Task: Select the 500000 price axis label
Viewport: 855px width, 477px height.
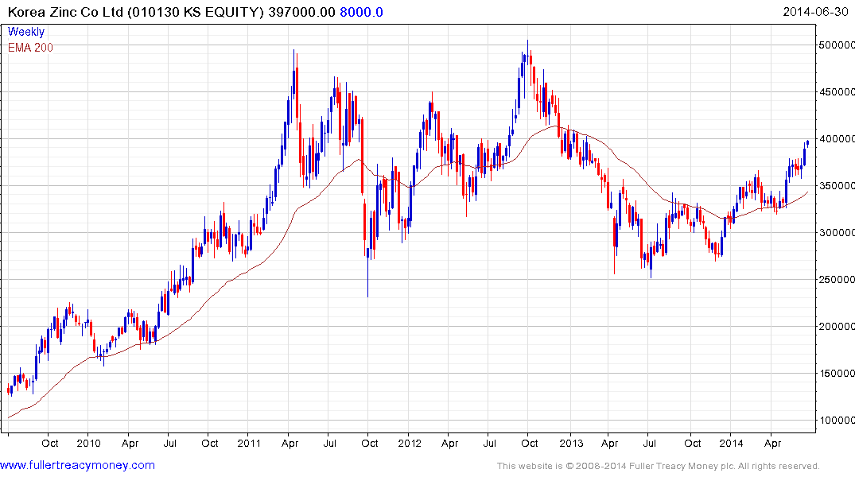Action: coord(837,45)
